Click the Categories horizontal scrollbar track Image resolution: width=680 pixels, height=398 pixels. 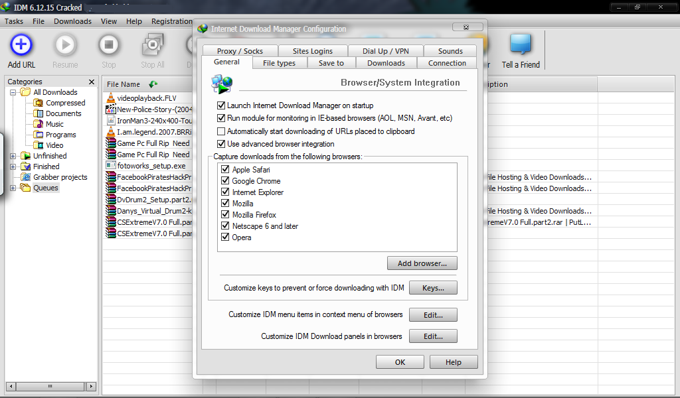pos(50,386)
